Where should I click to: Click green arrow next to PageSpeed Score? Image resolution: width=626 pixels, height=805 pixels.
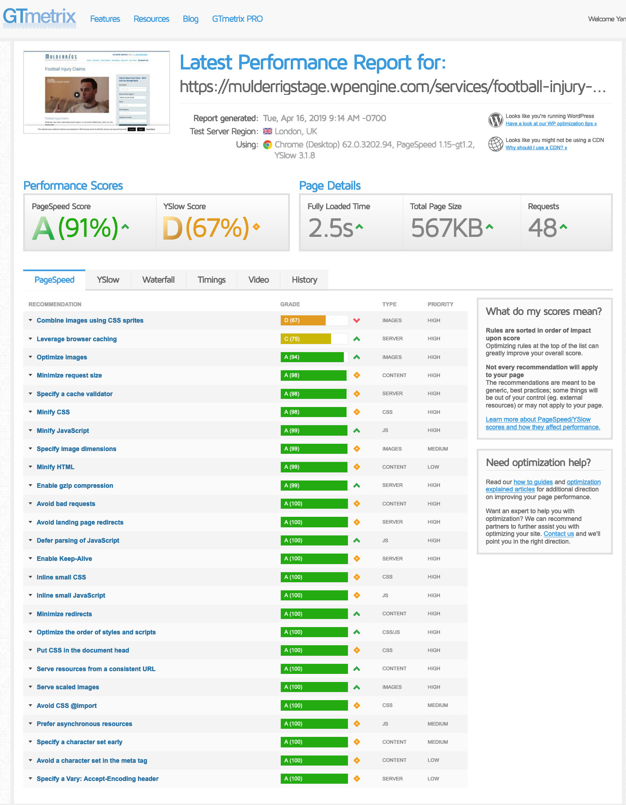tap(126, 226)
